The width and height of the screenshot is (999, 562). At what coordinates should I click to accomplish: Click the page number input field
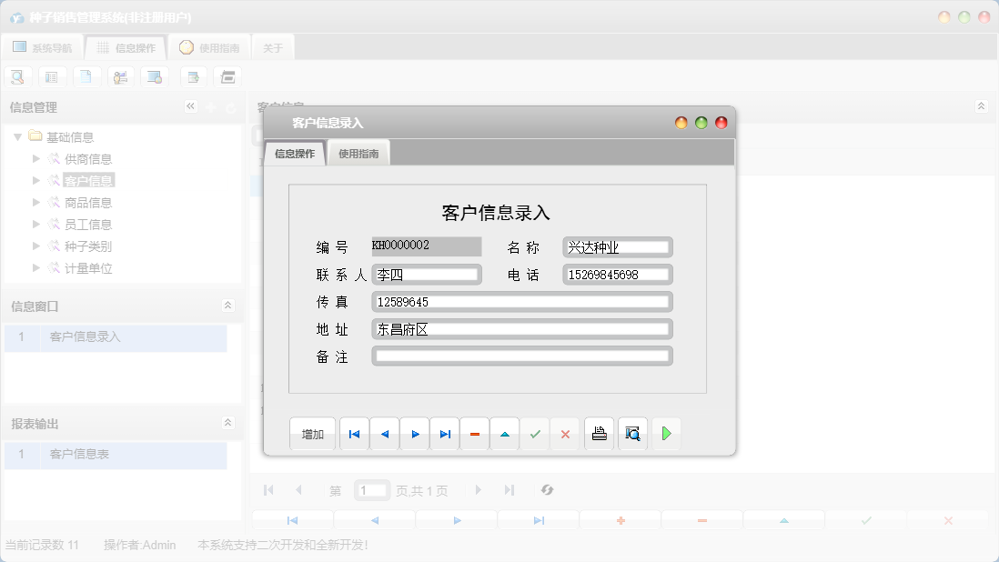[372, 490]
